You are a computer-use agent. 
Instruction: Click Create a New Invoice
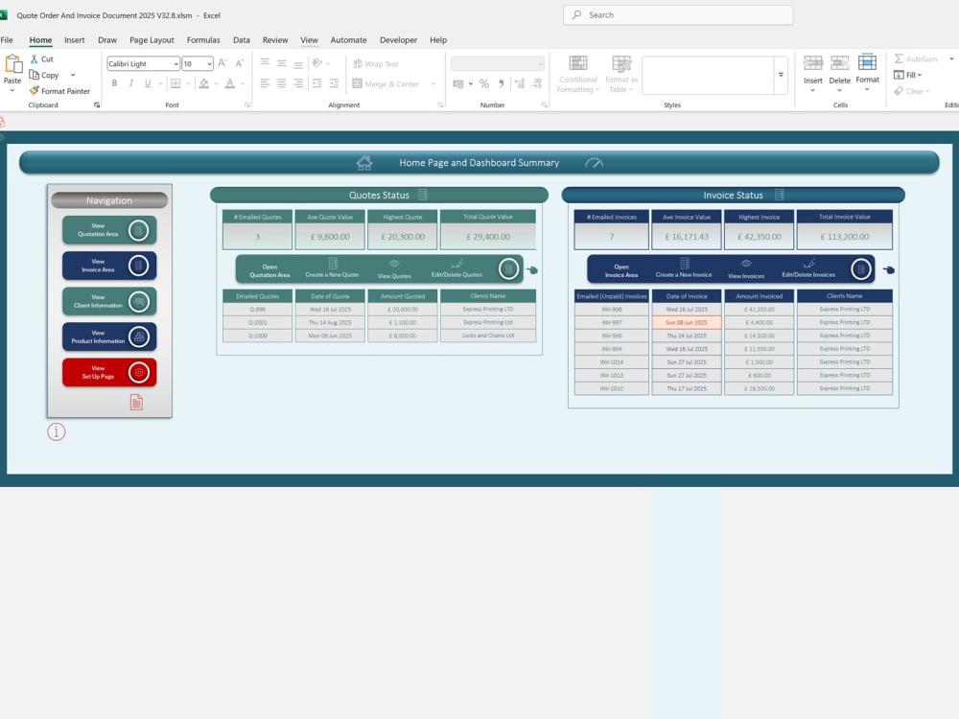click(x=684, y=268)
